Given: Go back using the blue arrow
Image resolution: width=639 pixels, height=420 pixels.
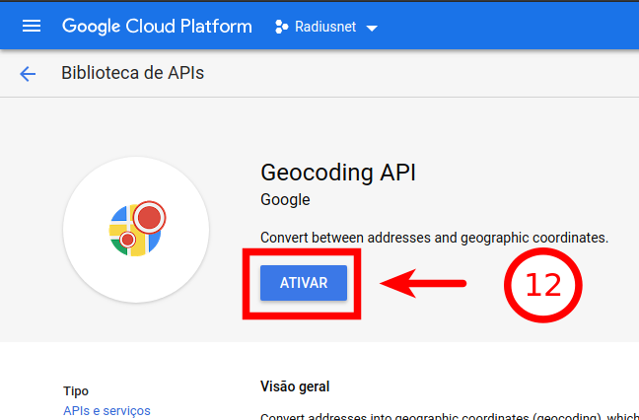Looking at the screenshot, I should [x=28, y=74].
